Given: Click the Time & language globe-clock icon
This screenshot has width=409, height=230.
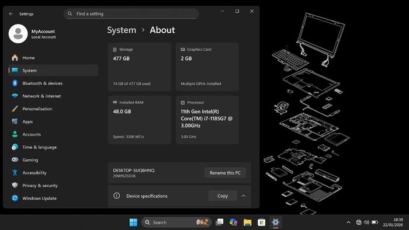Looking at the screenshot, I should (15, 147).
